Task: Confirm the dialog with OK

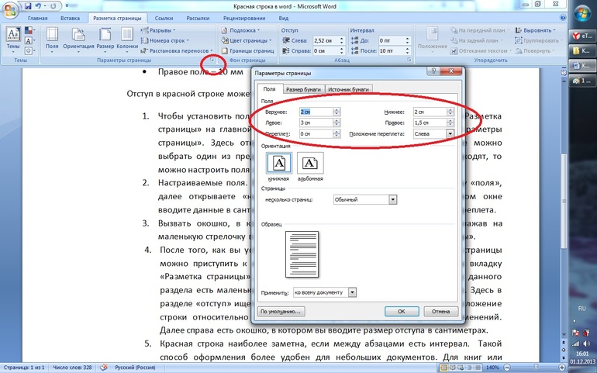Action: (x=402, y=312)
